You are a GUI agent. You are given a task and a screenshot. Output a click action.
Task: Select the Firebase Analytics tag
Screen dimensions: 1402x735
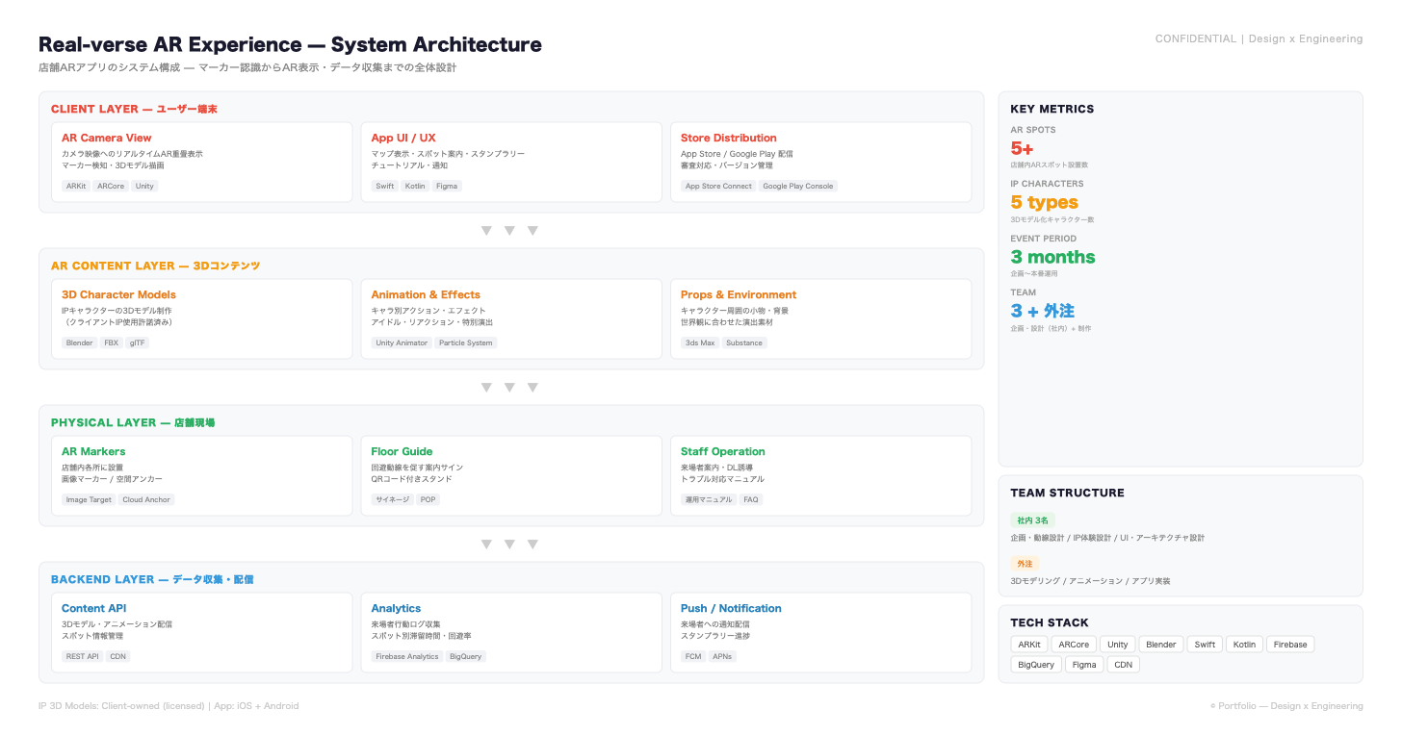tap(406, 656)
